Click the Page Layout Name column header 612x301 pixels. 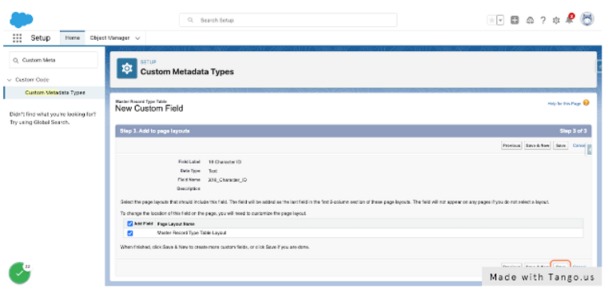coord(176,224)
